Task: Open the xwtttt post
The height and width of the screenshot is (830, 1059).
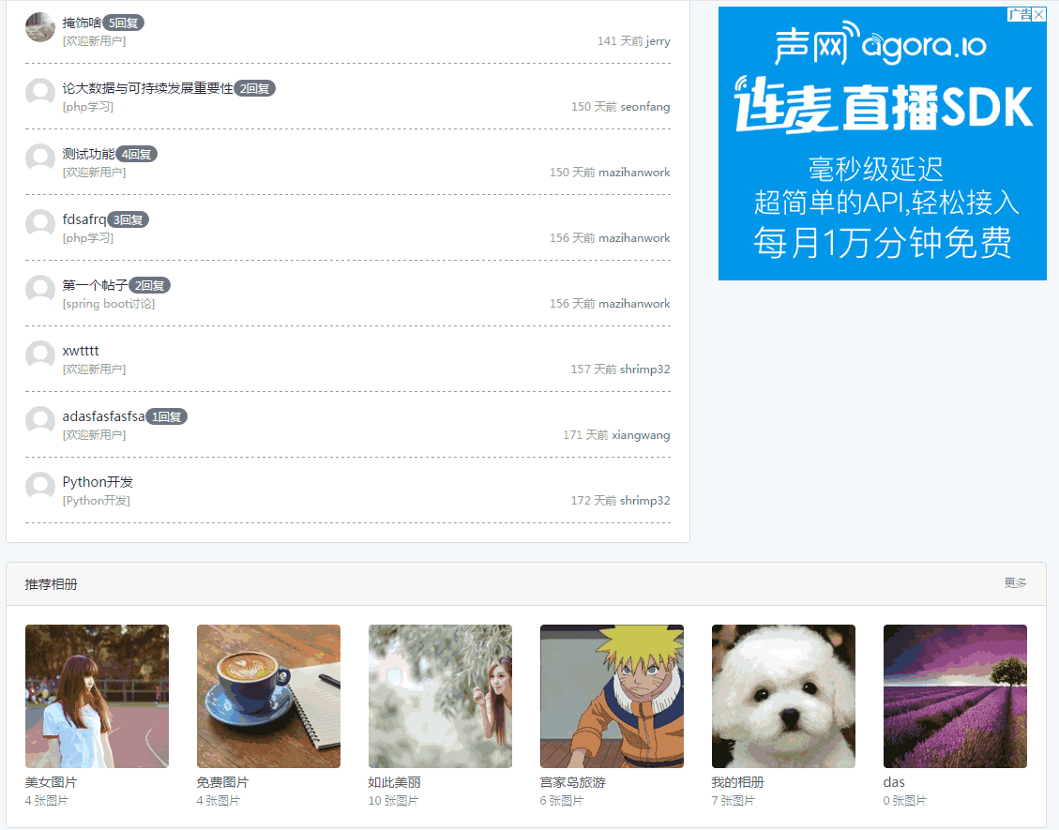Action: [x=81, y=351]
